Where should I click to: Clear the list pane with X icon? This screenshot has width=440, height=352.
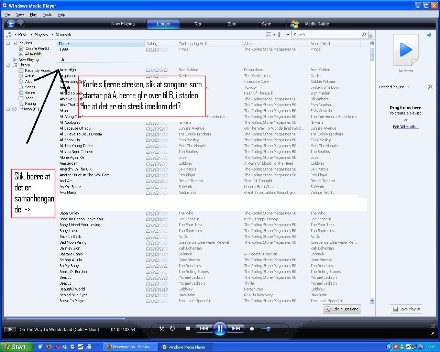(x=430, y=87)
